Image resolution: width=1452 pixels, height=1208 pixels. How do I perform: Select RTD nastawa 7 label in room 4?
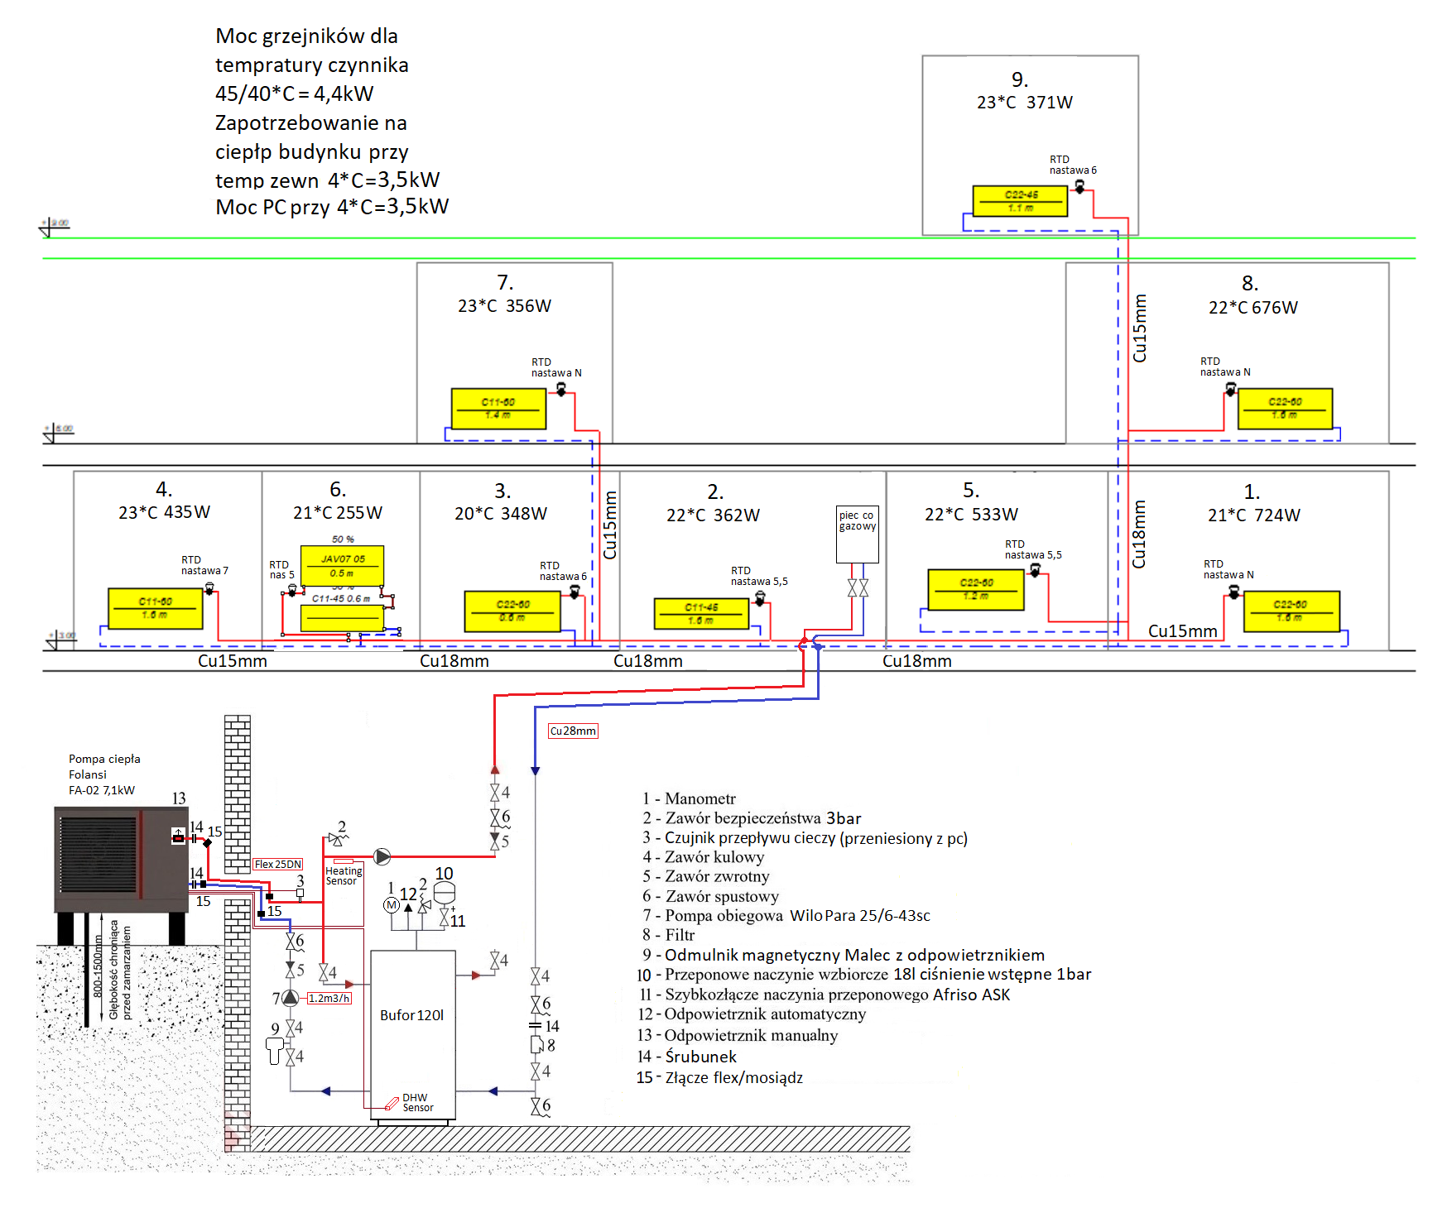coord(204,565)
